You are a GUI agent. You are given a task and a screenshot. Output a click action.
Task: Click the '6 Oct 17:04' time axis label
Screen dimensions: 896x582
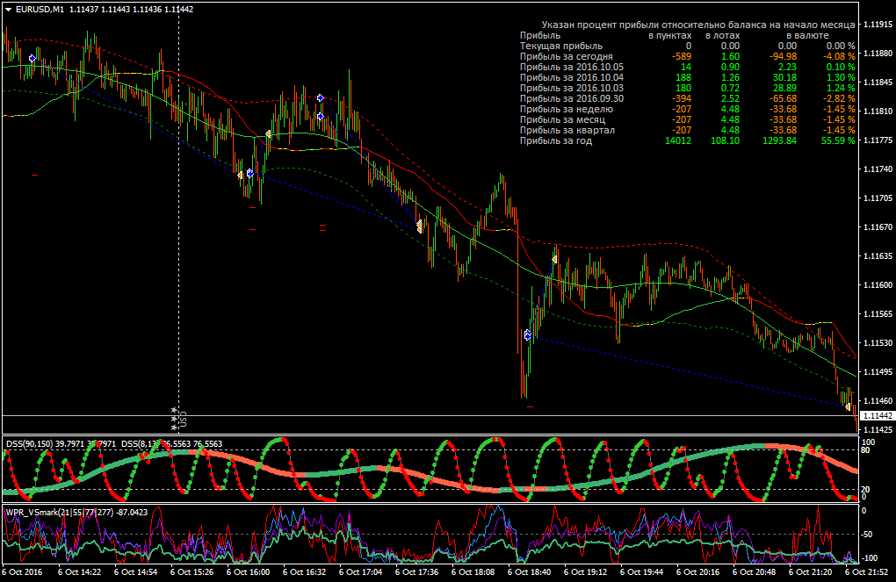361,571
